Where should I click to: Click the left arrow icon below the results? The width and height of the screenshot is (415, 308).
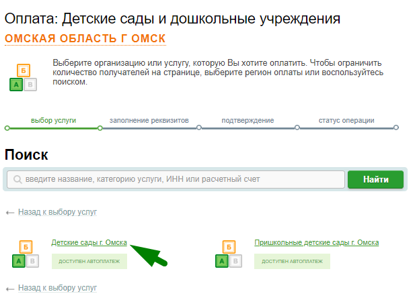[9, 288]
